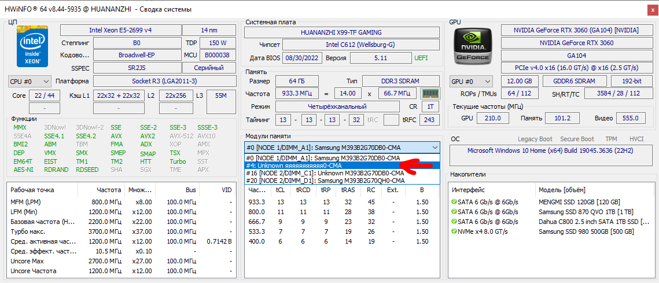Click status icon for Dahua C800 drive
The width and height of the screenshot is (659, 283).
tap(454, 222)
